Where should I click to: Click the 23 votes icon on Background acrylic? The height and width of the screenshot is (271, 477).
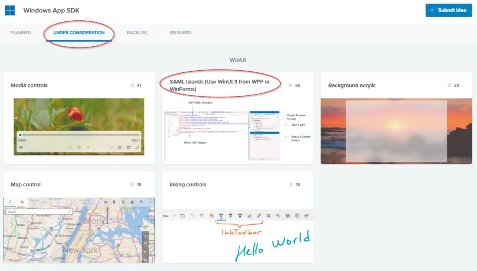point(449,85)
